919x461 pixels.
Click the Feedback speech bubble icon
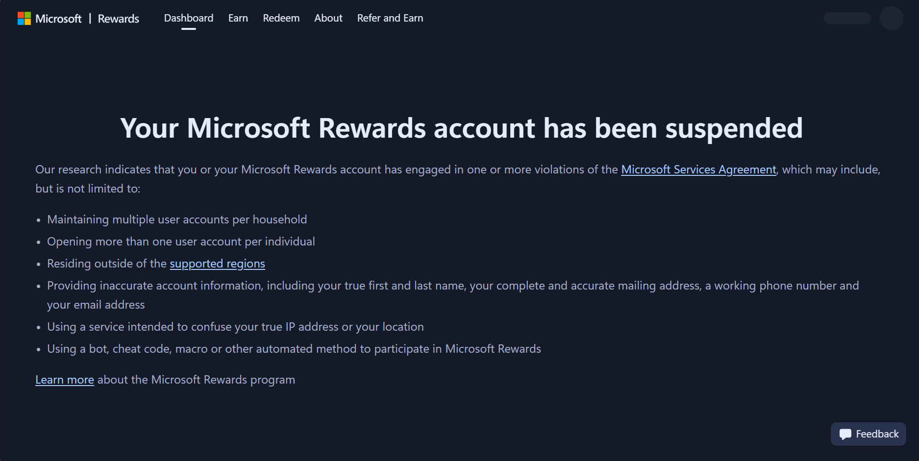(x=845, y=434)
